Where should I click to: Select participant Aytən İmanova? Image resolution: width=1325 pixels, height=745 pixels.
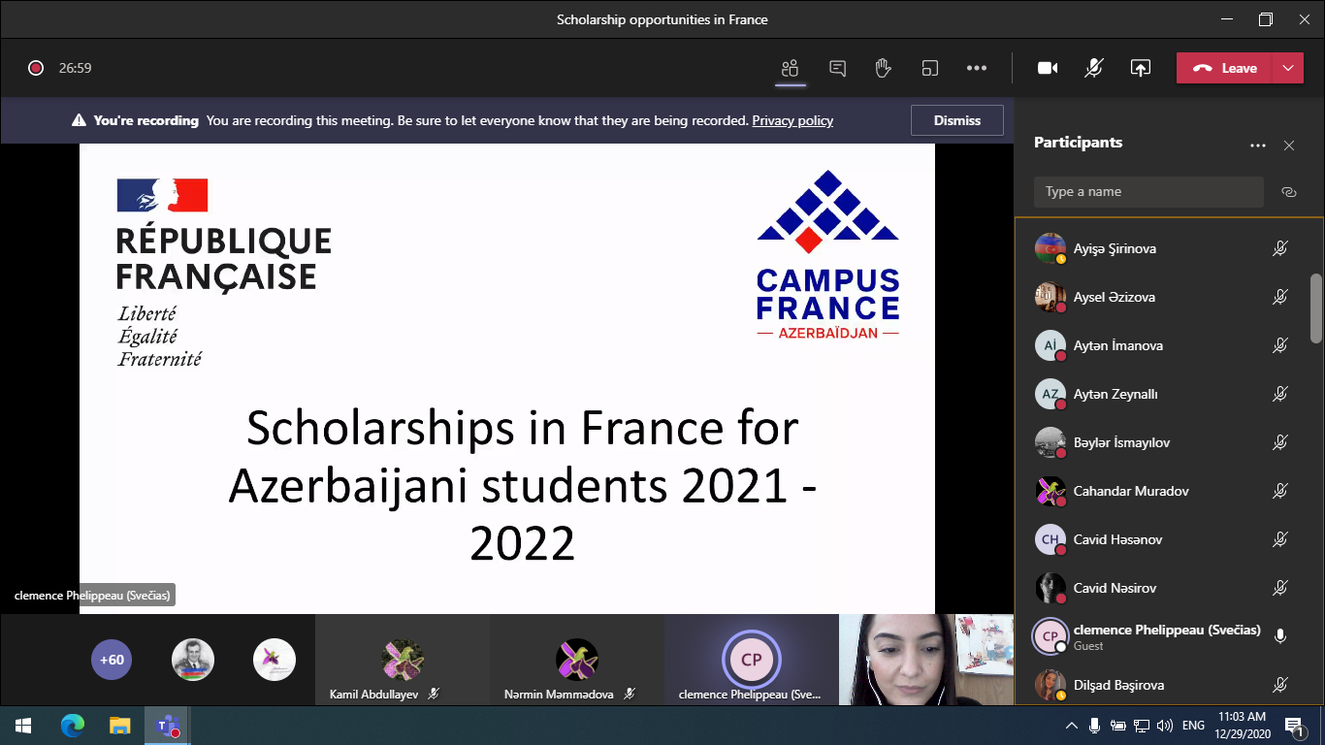pyautogui.click(x=1162, y=345)
